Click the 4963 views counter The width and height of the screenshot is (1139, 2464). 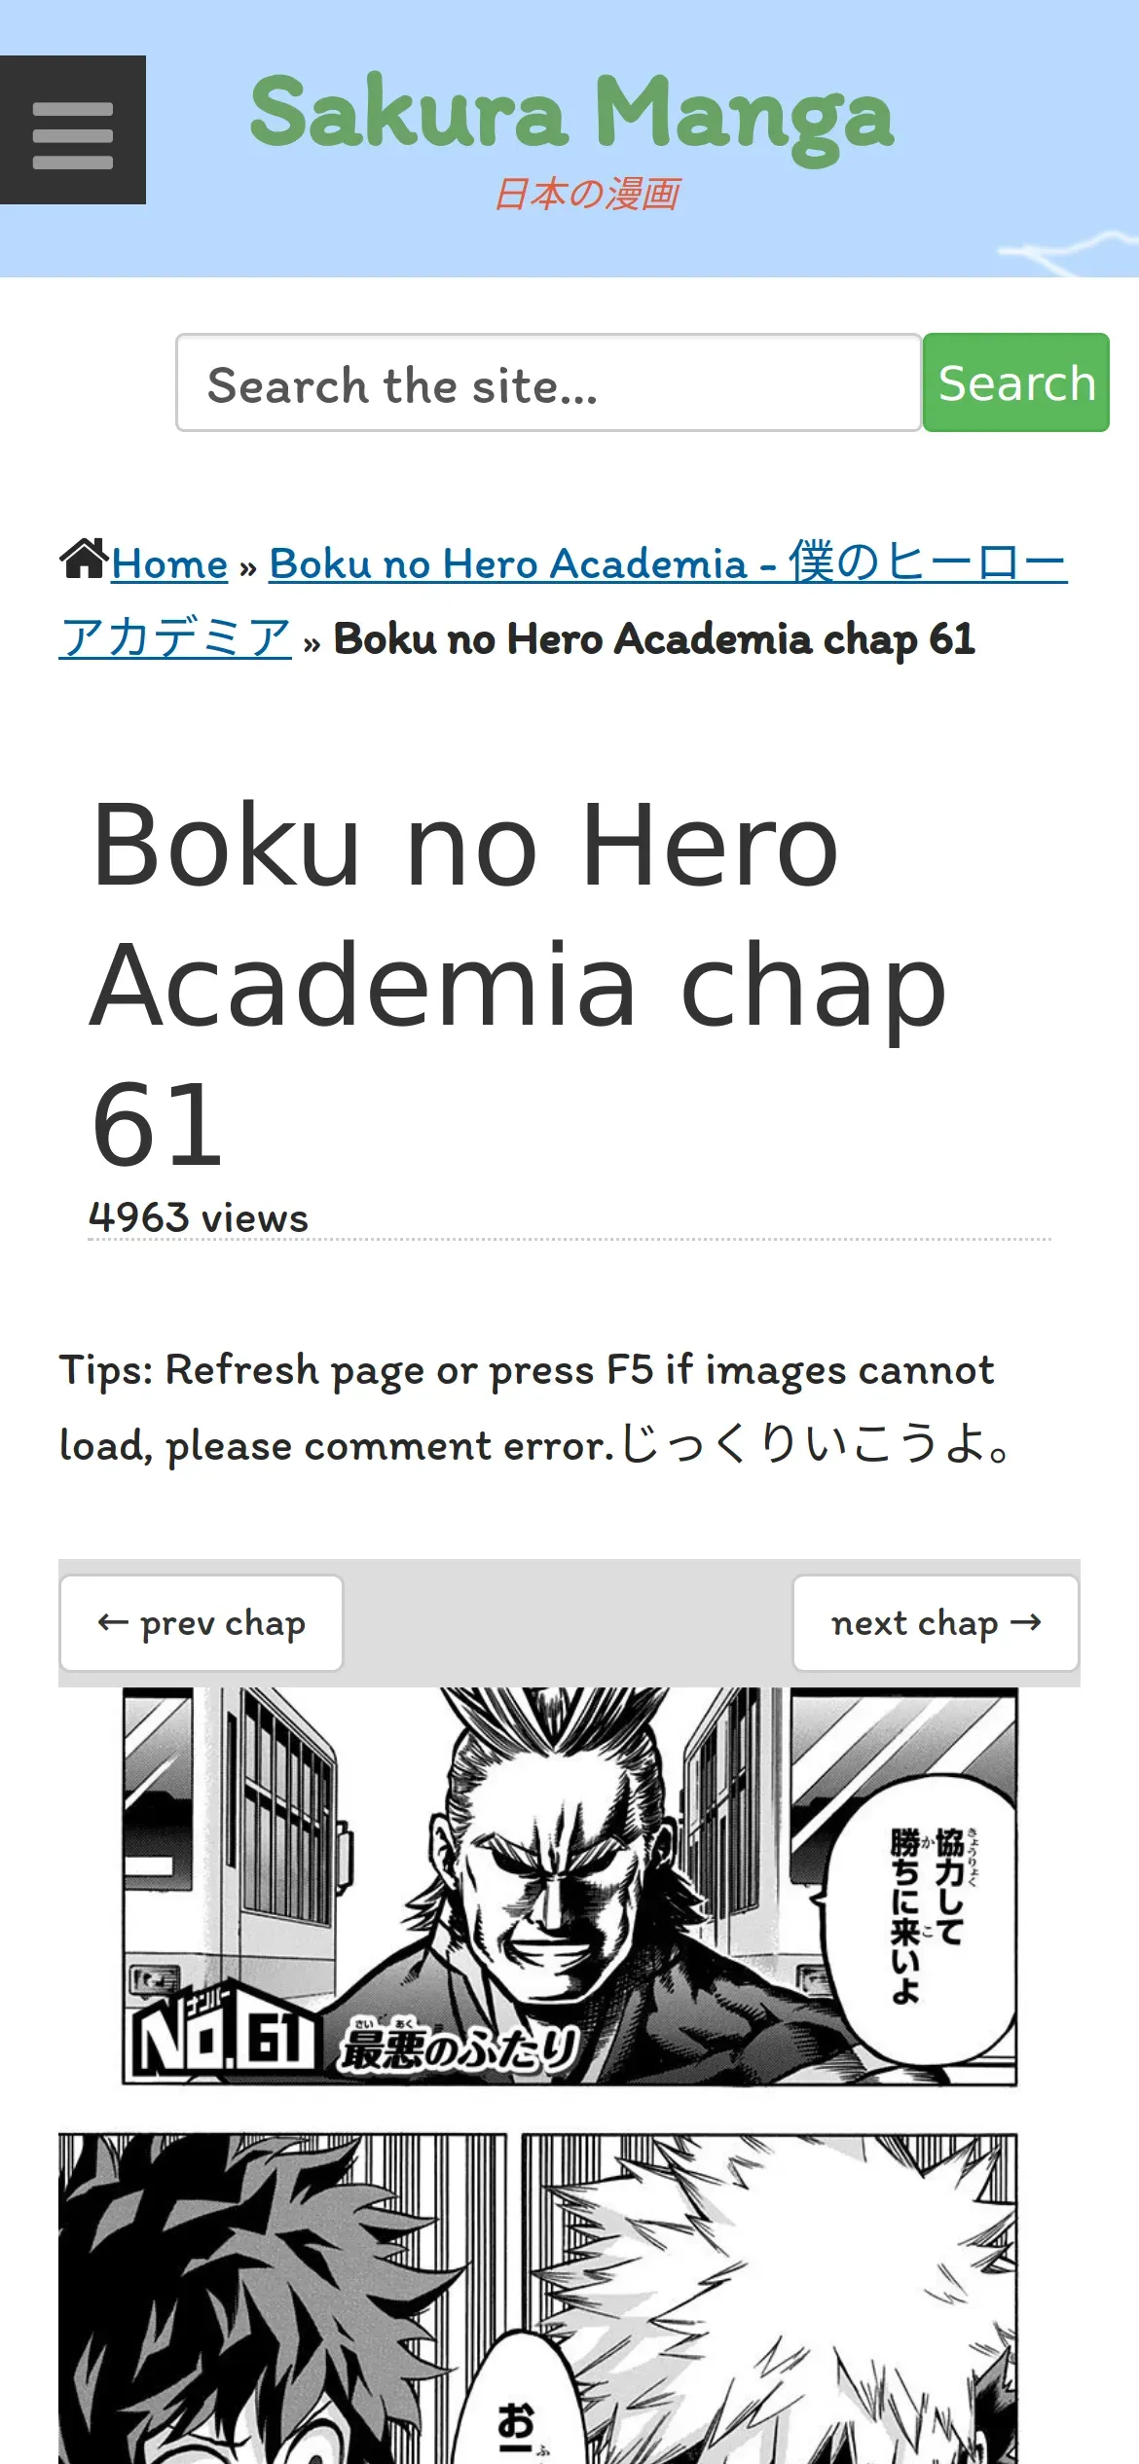point(199,1217)
